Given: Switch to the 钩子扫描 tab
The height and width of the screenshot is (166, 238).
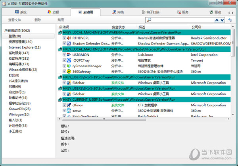Looking at the screenshot, I should (150, 12).
